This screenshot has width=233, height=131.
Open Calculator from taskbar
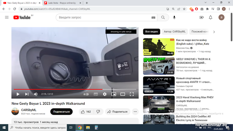pos(96,128)
